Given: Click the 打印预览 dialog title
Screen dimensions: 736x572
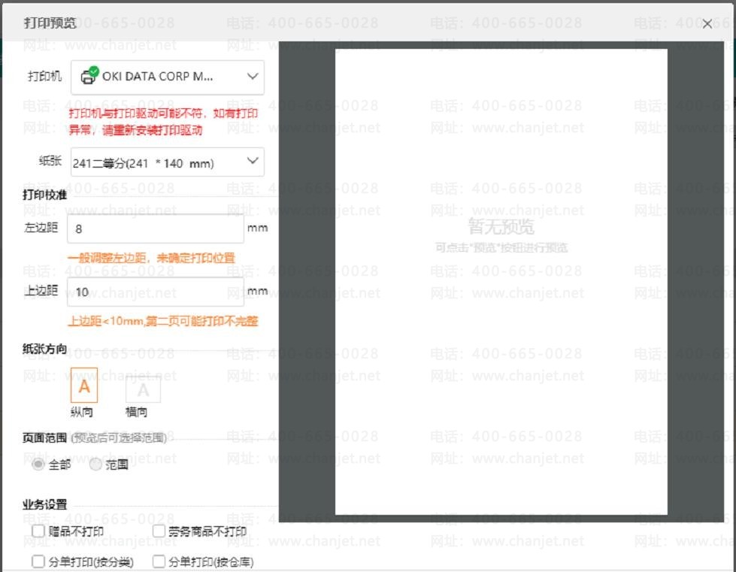Looking at the screenshot, I should point(50,23).
